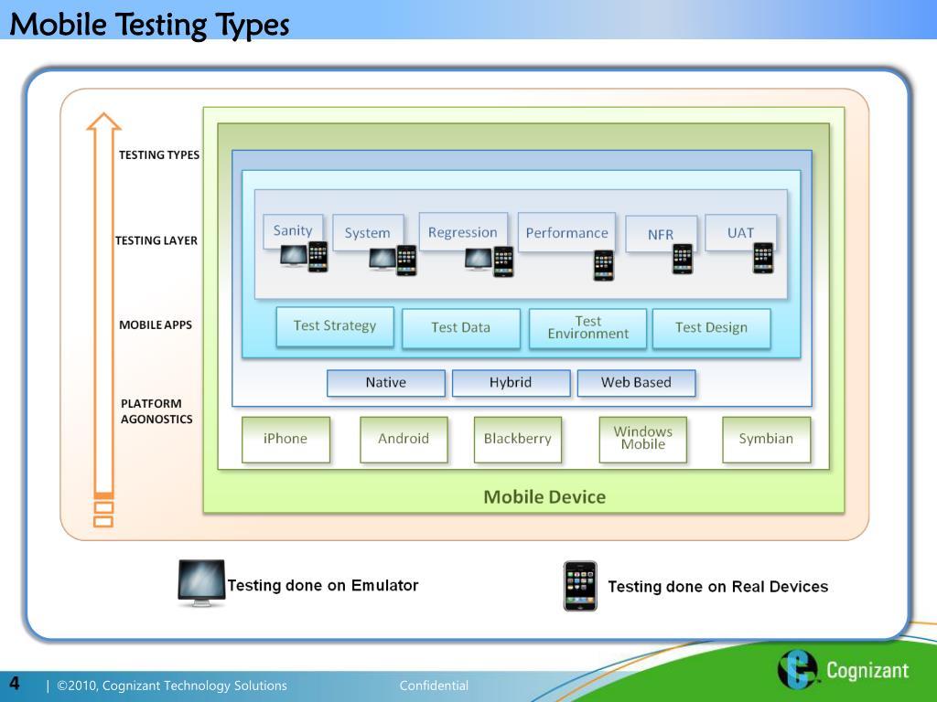Screen dimensions: 937x702
Task: Click the emulator monitor icon under Regression
Action: [479, 260]
